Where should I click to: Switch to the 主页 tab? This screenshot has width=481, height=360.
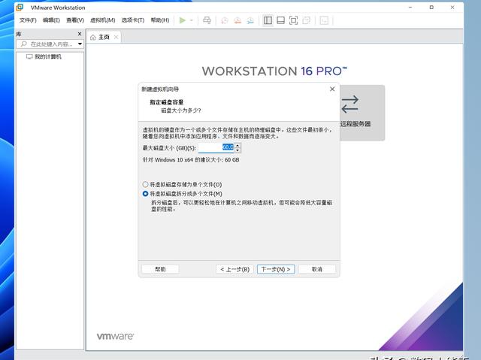pyautogui.click(x=104, y=37)
